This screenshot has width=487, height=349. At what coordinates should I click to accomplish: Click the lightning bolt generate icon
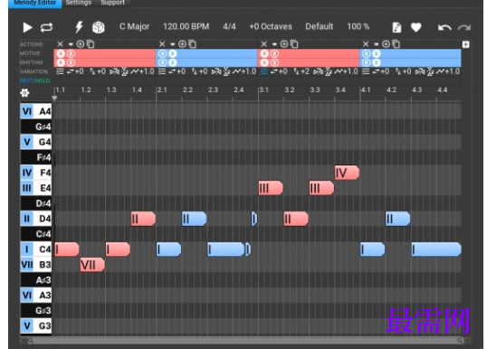point(79,27)
